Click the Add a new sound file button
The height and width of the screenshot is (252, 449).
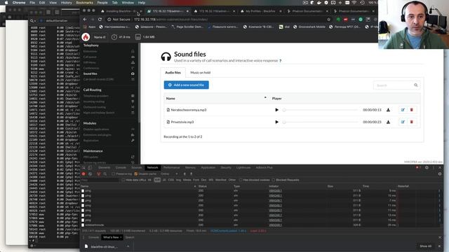tap(186, 85)
